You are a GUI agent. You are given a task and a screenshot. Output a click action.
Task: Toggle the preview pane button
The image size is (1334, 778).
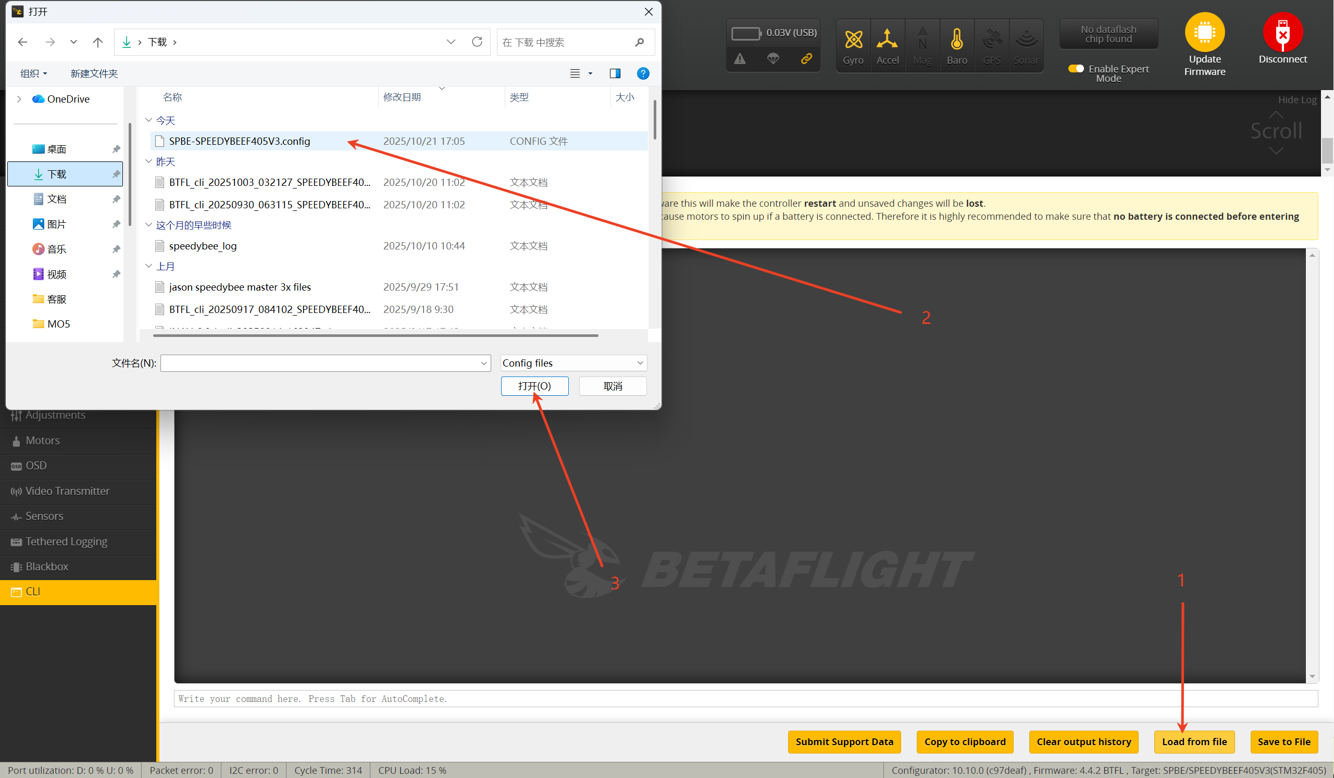pos(615,73)
